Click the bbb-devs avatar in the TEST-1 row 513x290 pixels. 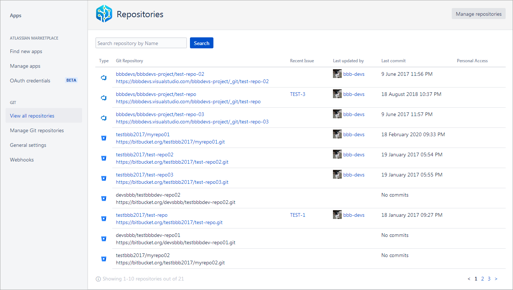click(x=337, y=215)
